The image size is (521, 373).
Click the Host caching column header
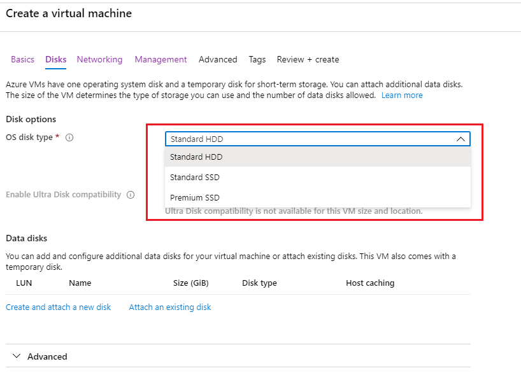(x=370, y=283)
